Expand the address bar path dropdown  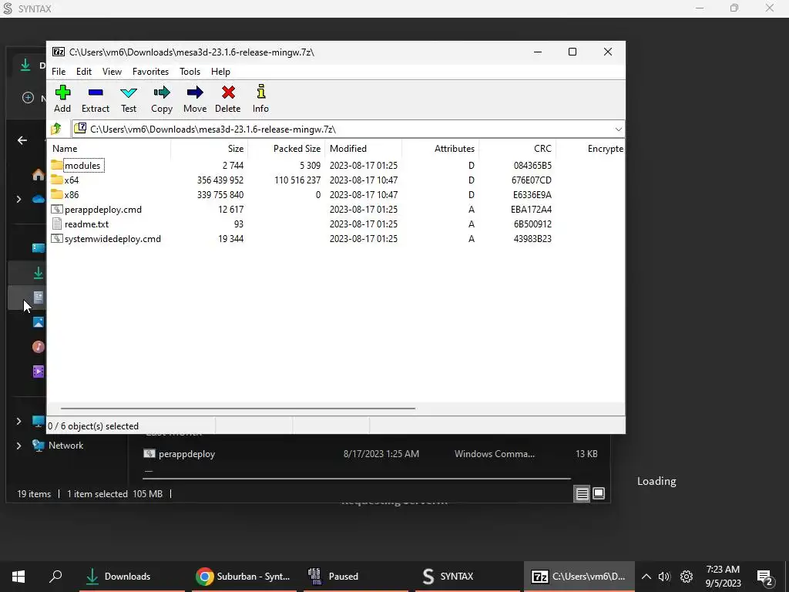(x=619, y=129)
